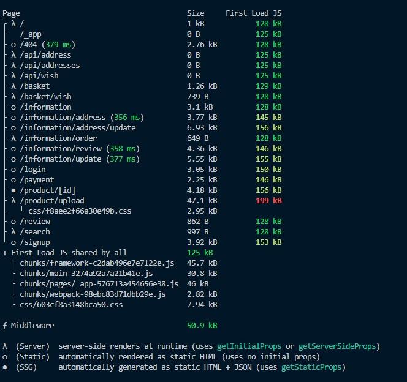Select the "/information/review" route text
Image resolution: width=407 pixels, height=382 pixels.
click(x=61, y=149)
